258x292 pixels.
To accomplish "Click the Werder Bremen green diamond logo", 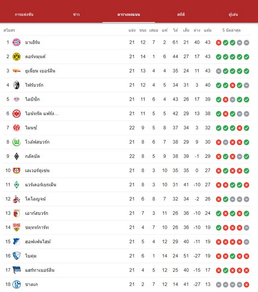I will pos(17,185).
